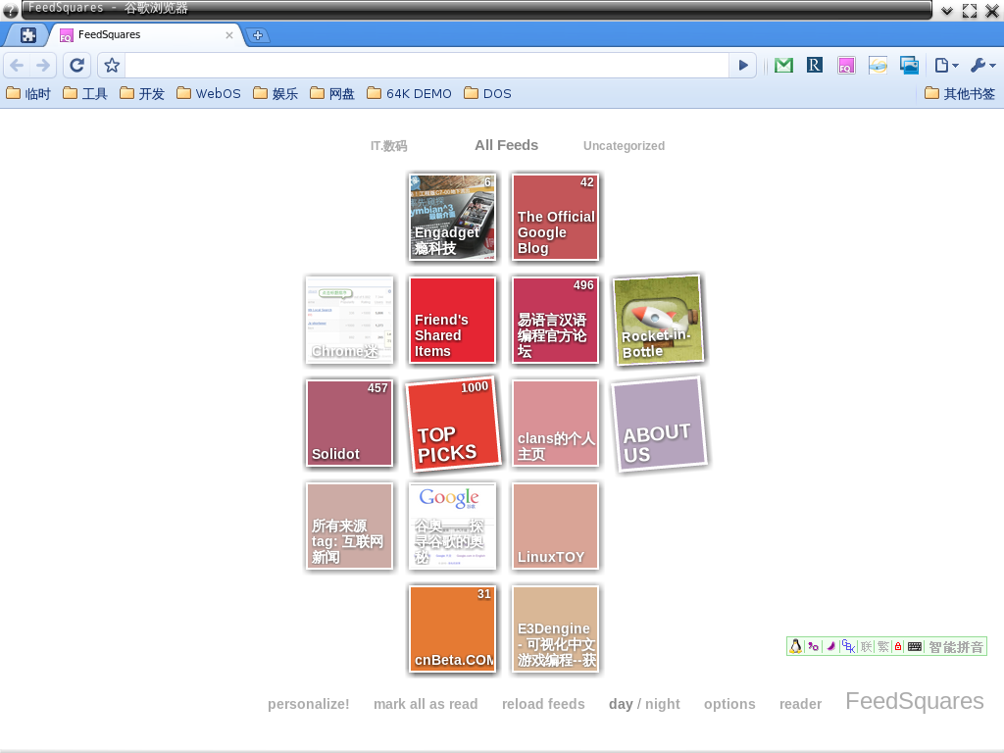Bookmark this page with the star
The image size is (1004, 753).
[112, 66]
